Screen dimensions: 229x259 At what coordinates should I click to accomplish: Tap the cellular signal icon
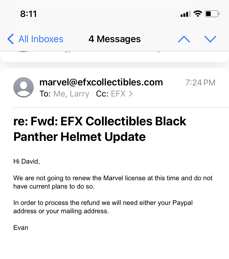(186, 14)
